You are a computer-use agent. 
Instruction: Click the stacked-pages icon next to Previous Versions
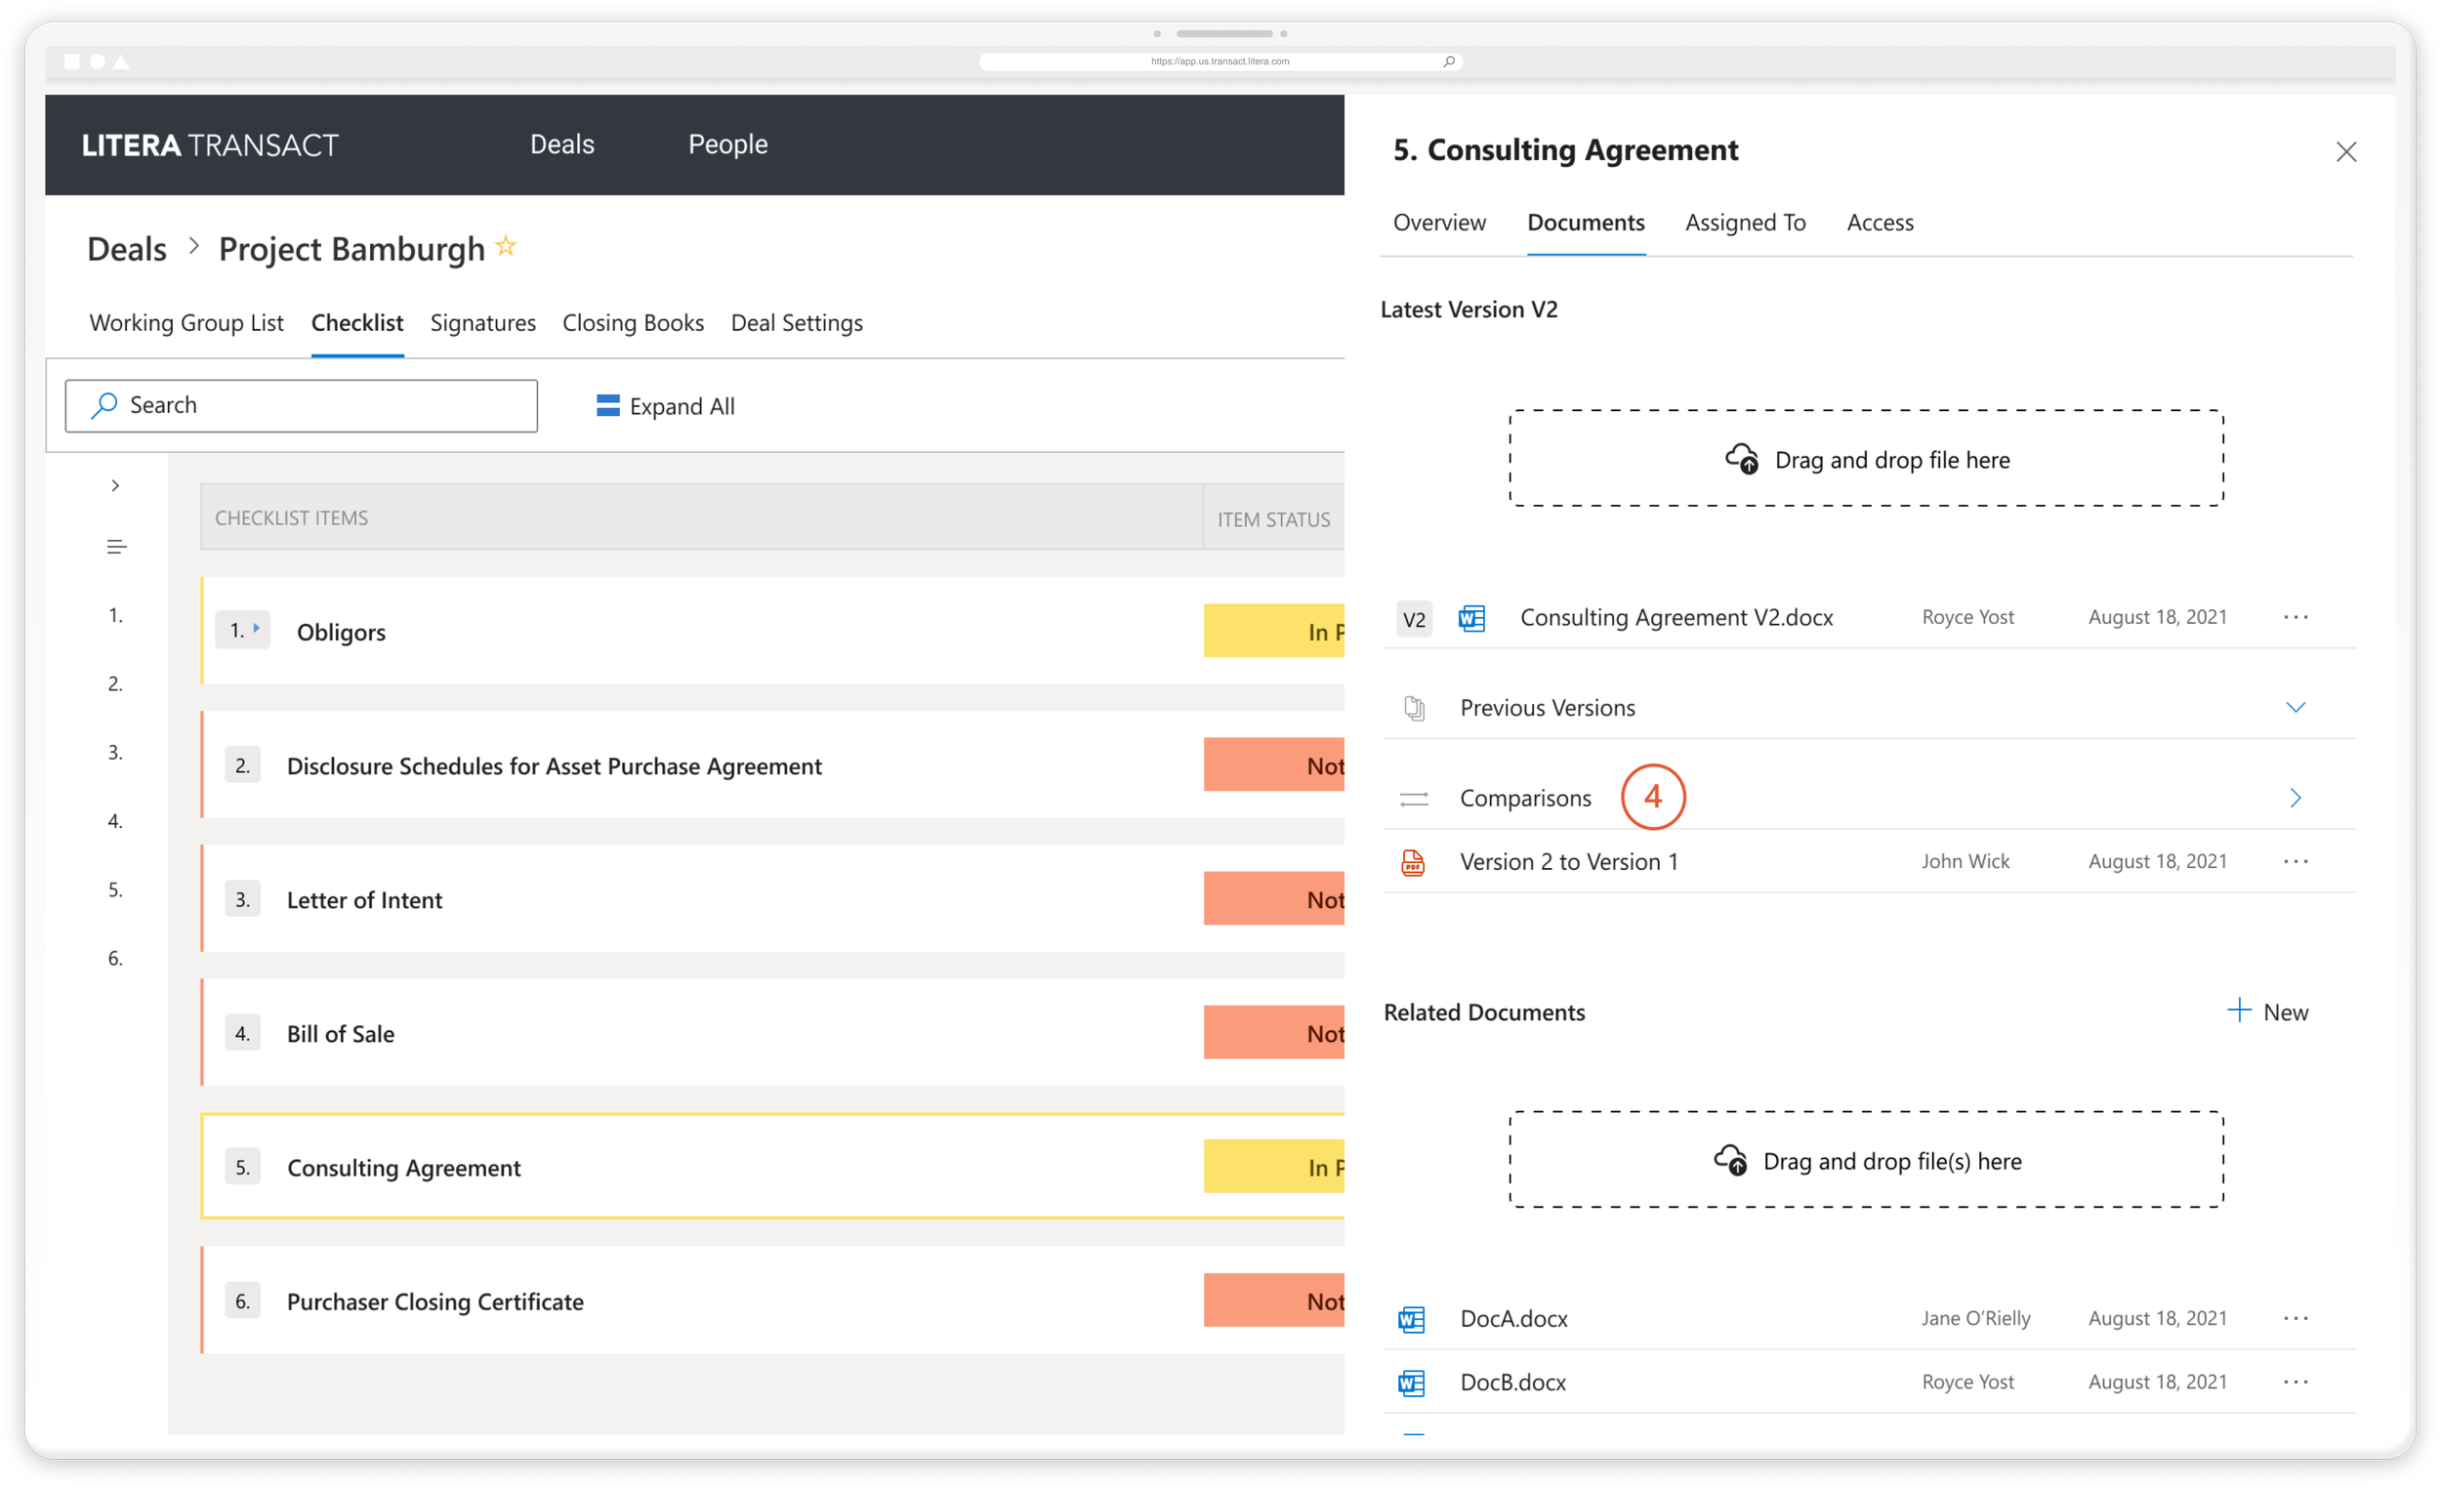point(1414,707)
